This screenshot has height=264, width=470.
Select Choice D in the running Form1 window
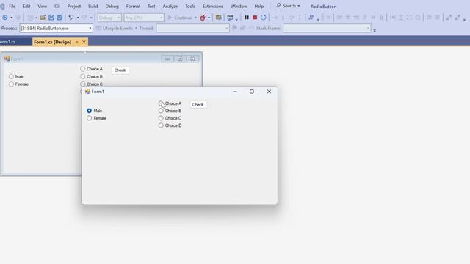(x=161, y=125)
